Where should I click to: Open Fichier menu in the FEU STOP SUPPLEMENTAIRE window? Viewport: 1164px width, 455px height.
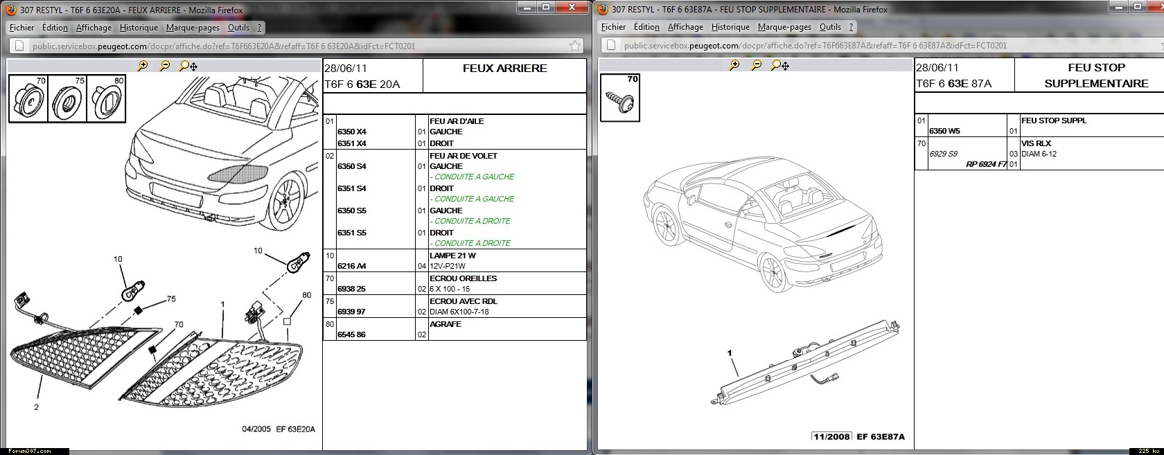pyautogui.click(x=614, y=27)
